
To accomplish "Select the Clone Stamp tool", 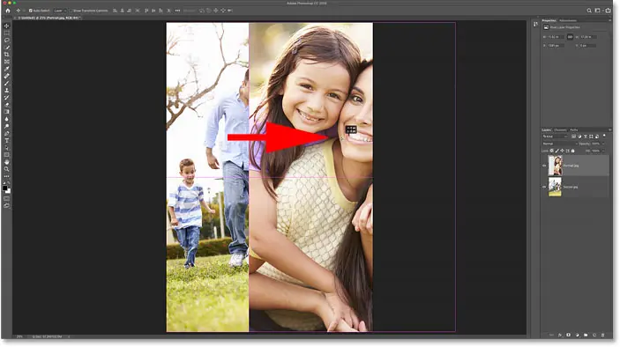I will (x=7, y=91).
